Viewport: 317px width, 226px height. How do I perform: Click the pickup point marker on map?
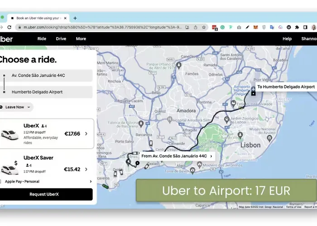click(x=137, y=163)
